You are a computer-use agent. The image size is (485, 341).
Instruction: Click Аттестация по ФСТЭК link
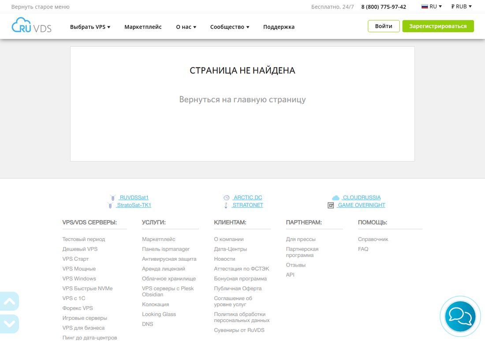click(241, 269)
